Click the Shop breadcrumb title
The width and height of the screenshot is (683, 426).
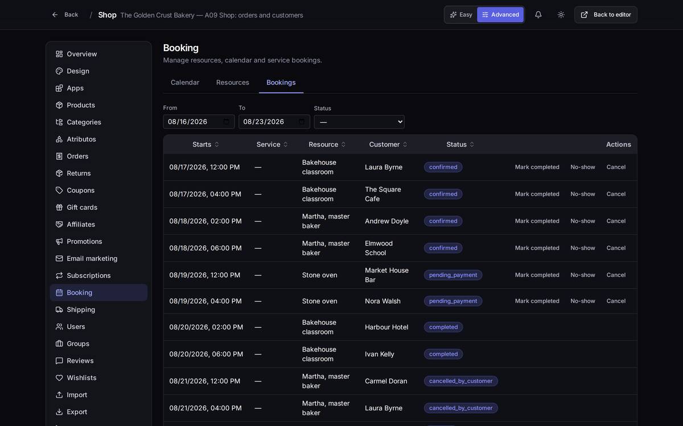(107, 15)
